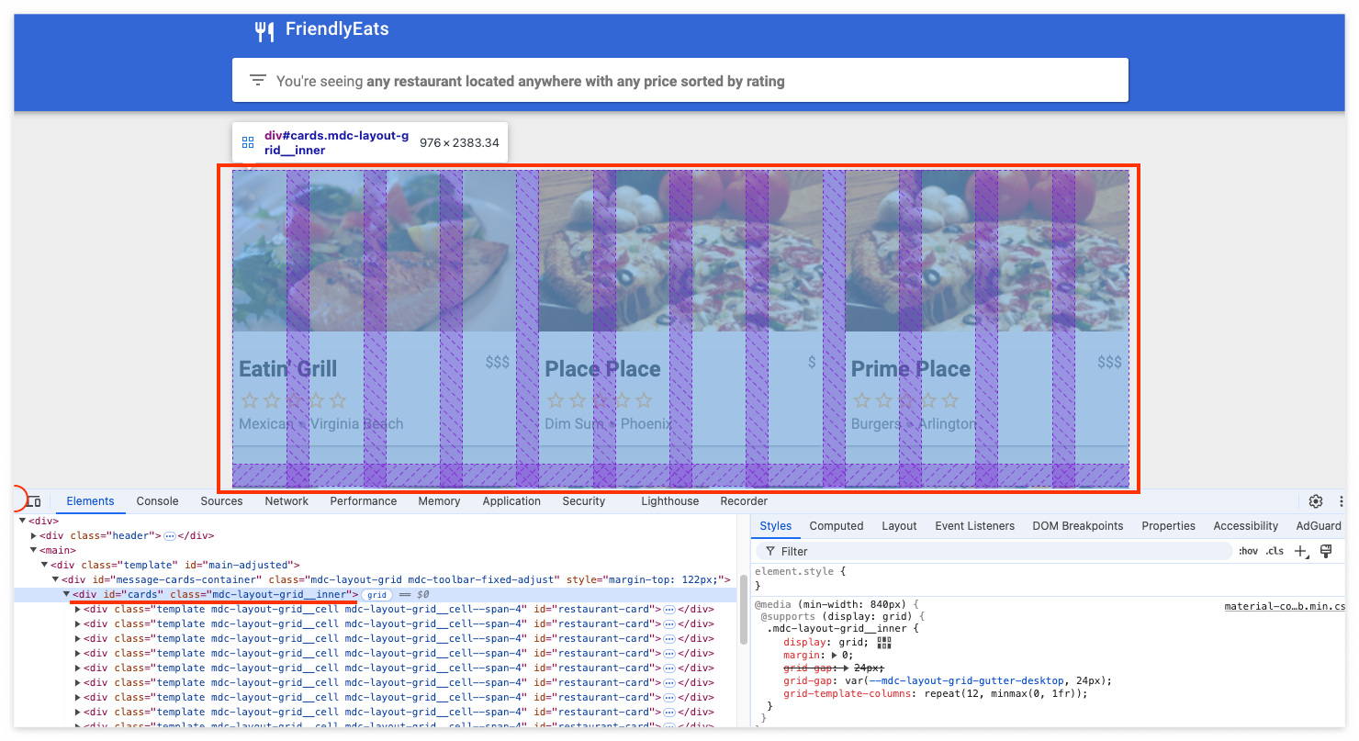Open the Network tab
The image size is (1359, 741).
pyautogui.click(x=286, y=501)
